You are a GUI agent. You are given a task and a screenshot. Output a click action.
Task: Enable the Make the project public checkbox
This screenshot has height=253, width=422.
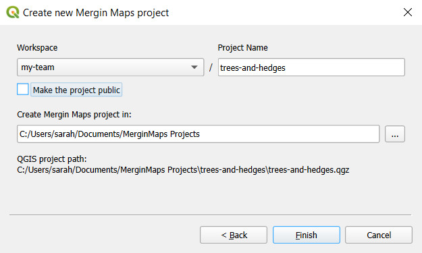click(22, 89)
